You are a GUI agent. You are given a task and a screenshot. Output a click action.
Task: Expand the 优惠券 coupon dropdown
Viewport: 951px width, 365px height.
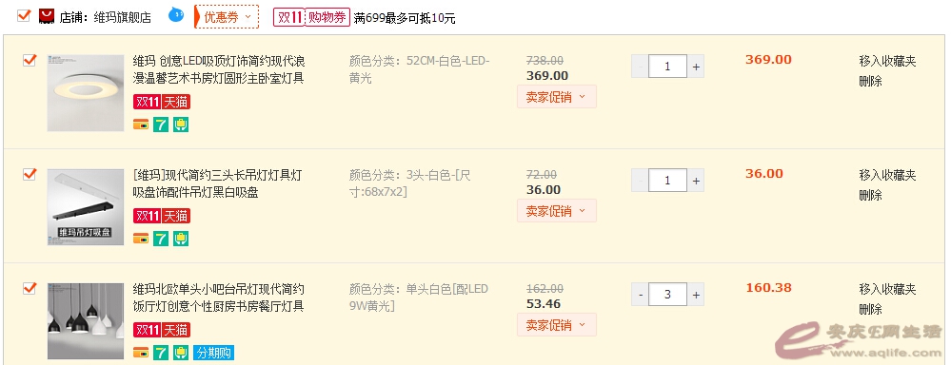pyautogui.click(x=228, y=17)
